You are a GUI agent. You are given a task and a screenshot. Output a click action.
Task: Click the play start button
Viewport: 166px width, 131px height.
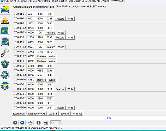[15, 123]
